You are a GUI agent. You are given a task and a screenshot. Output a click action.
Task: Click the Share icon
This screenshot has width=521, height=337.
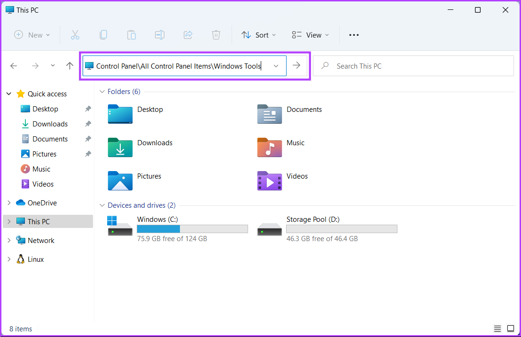[x=187, y=34]
